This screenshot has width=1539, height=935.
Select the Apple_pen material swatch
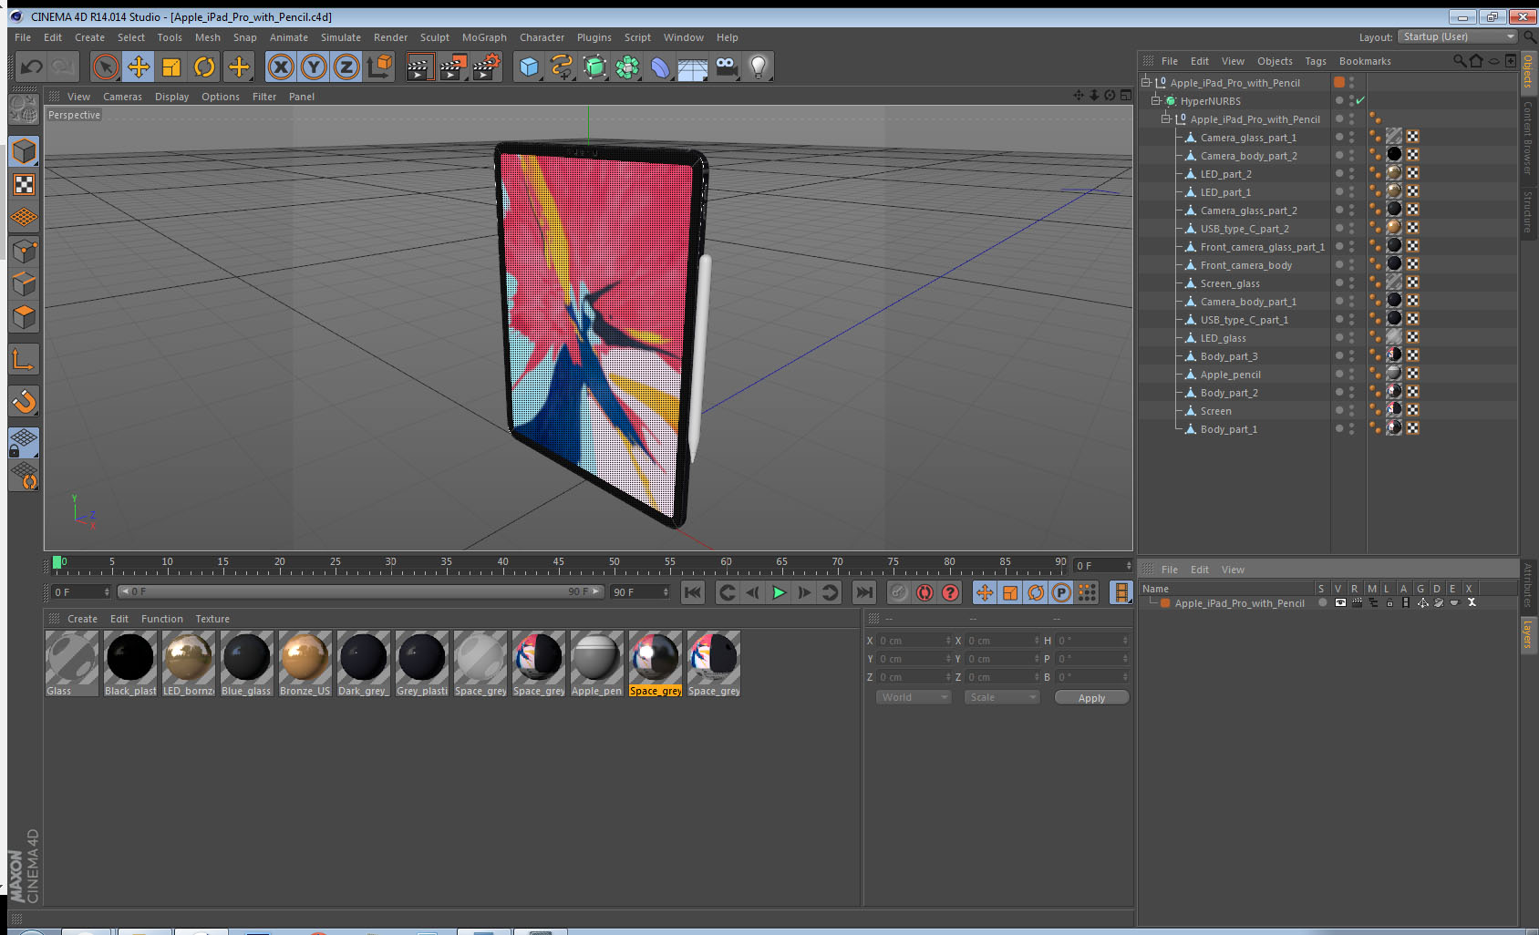point(597,664)
